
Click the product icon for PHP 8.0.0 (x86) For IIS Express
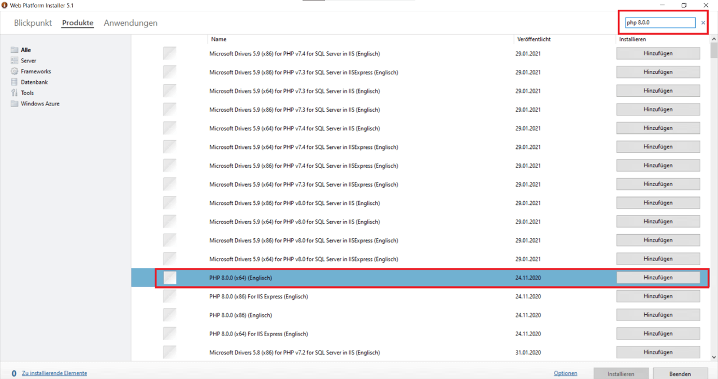(170, 296)
